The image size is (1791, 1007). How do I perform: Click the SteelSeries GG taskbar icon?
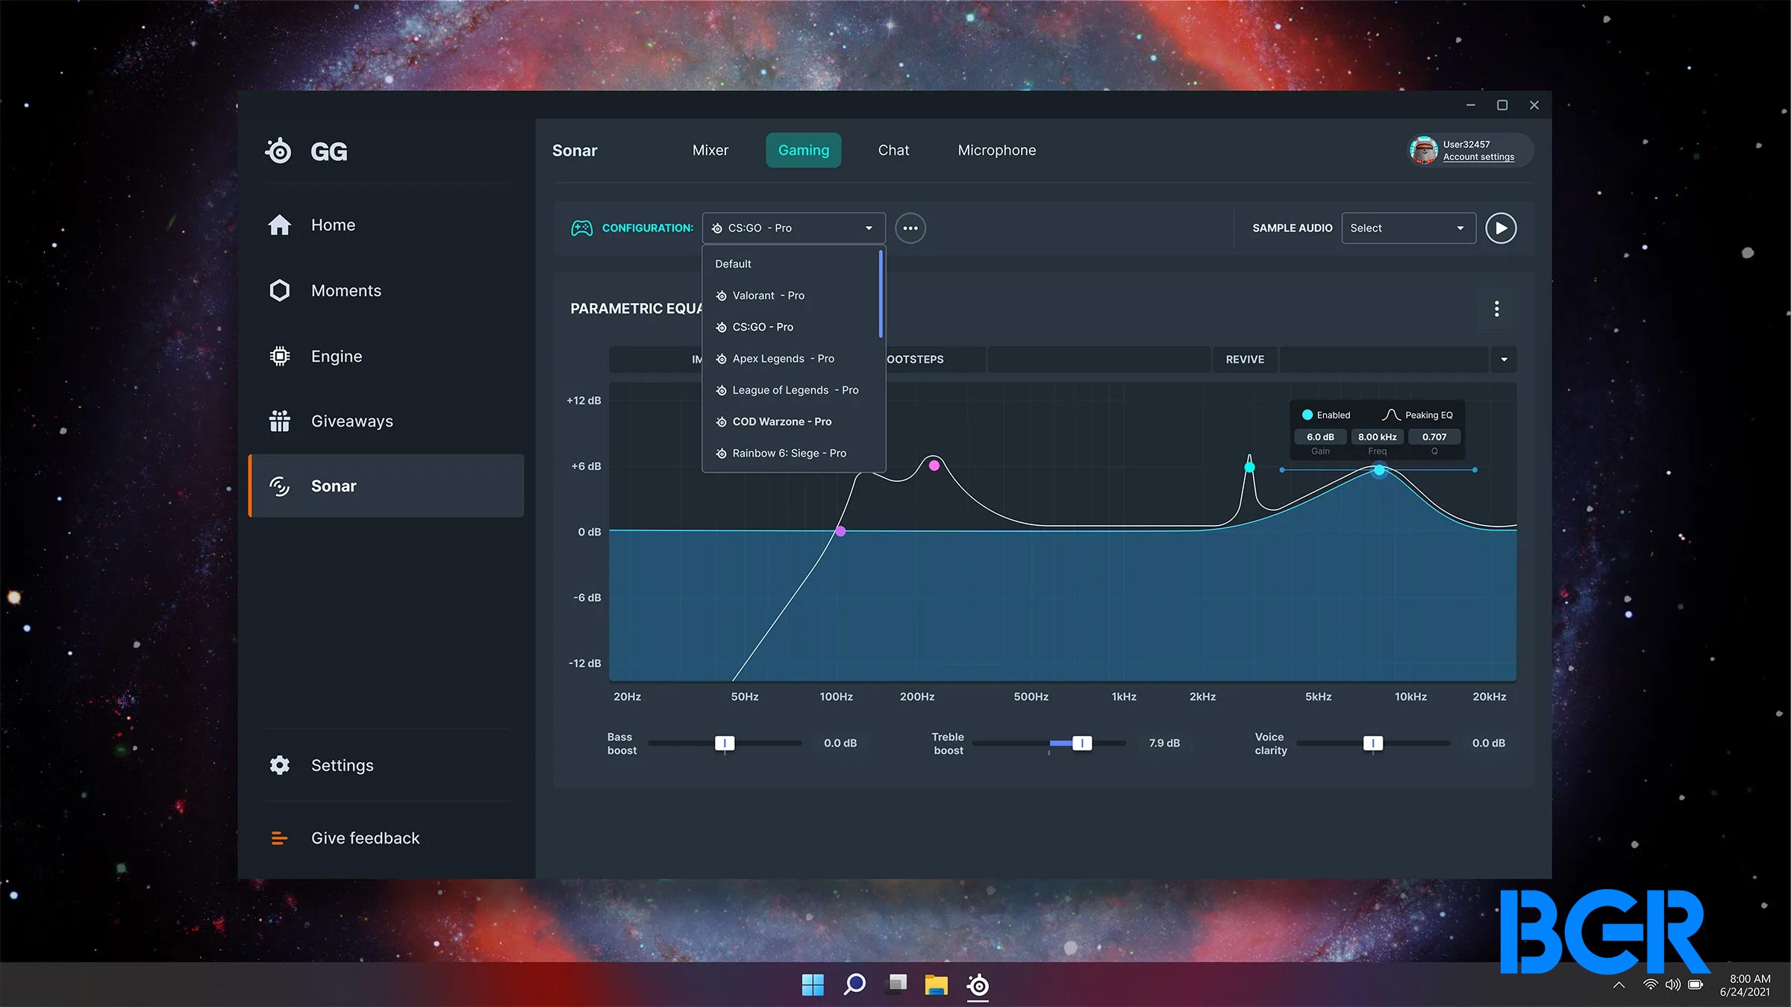[x=981, y=984]
